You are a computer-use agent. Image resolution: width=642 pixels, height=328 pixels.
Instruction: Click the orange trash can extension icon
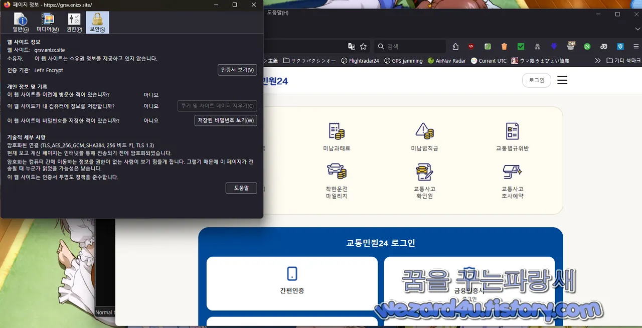pyautogui.click(x=504, y=47)
